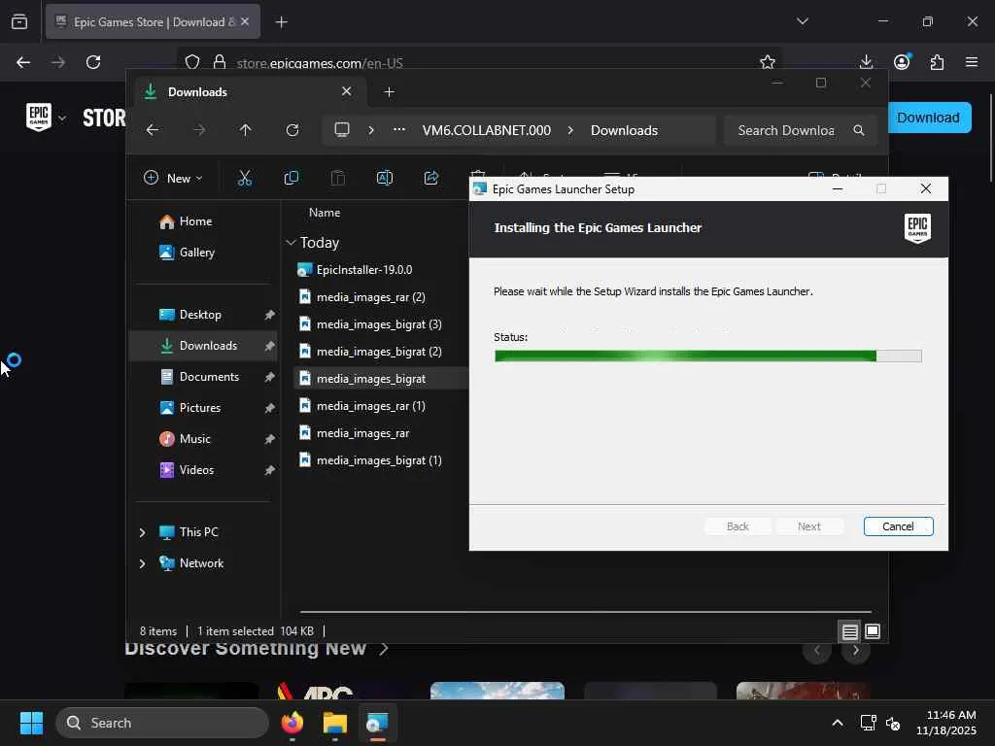This screenshot has width=995, height=746.
Task: Open Documents in navigation pane
Action: (x=209, y=377)
